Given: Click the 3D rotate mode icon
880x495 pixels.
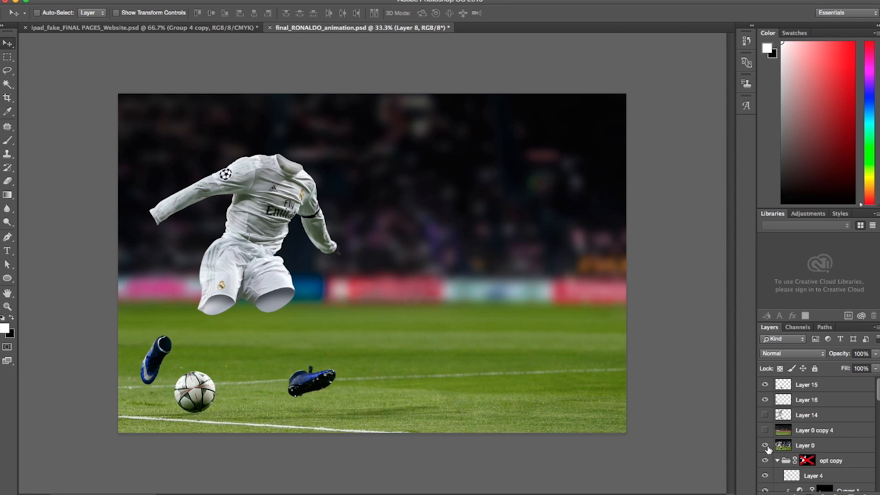Looking at the screenshot, I should 421,13.
